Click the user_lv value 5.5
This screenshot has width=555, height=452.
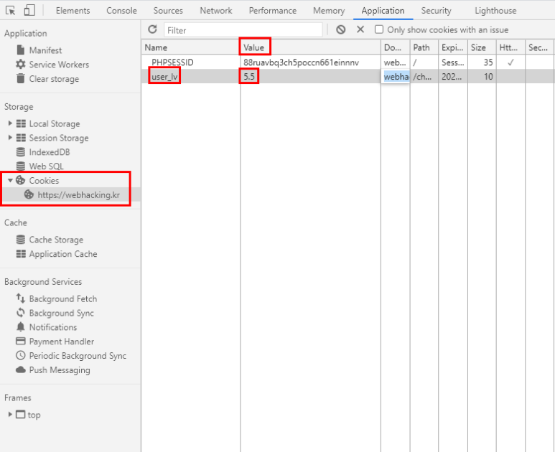(249, 76)
